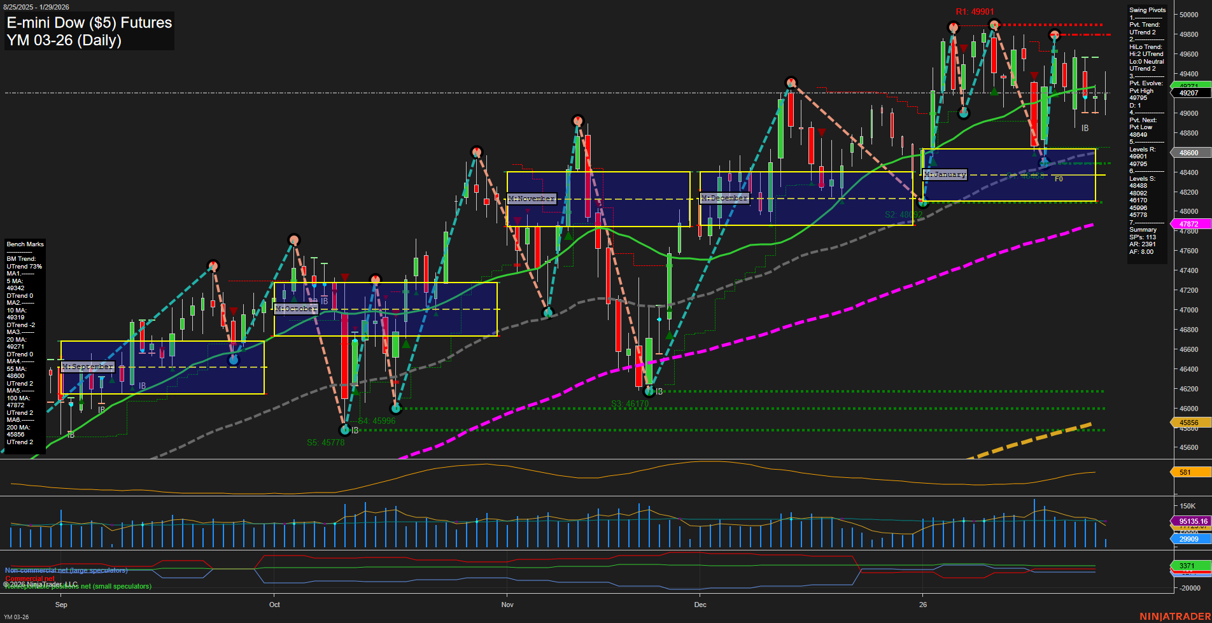Click the magenta 47872 moving-average price marker

coord(1192,224)
